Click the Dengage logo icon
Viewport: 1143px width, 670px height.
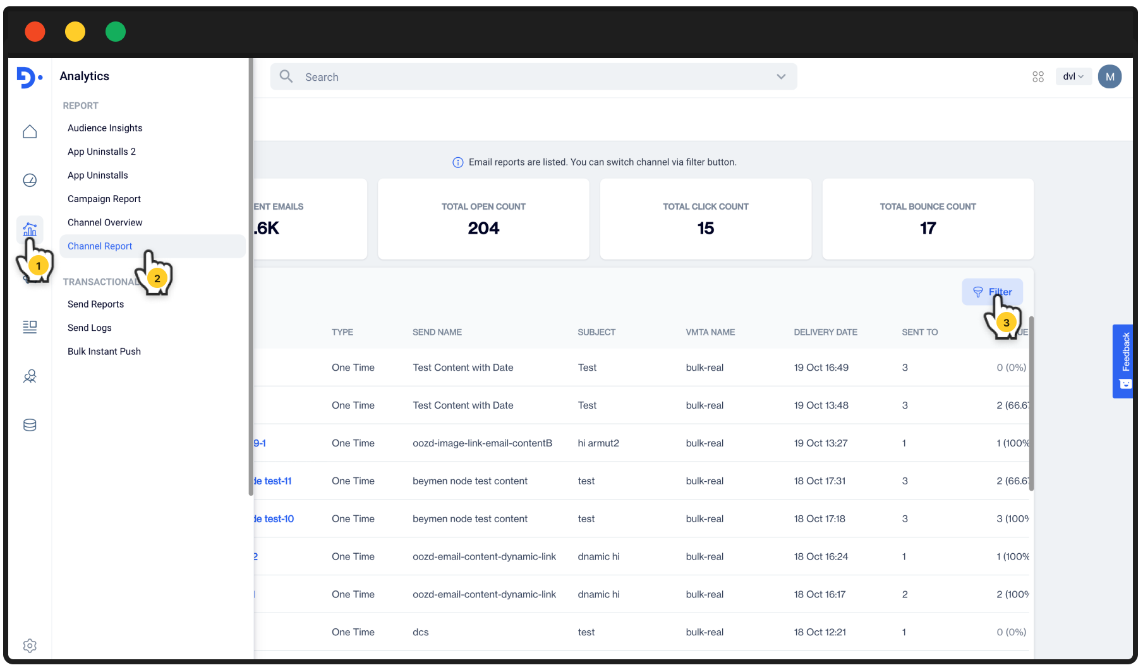point(29,77)
